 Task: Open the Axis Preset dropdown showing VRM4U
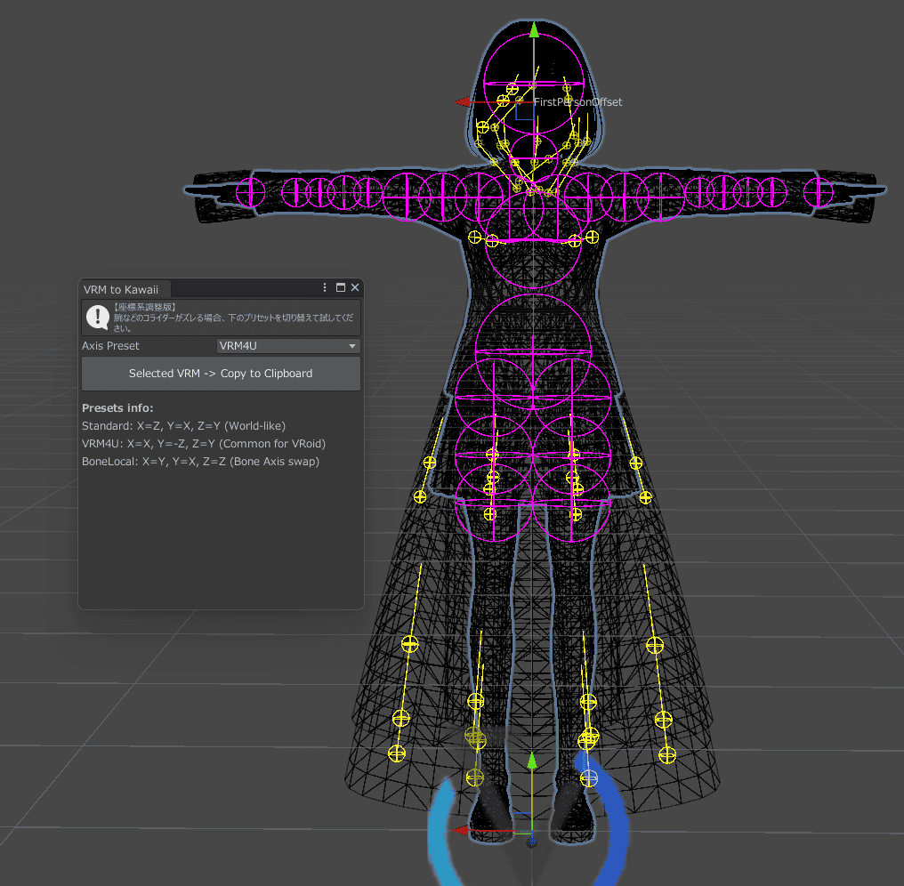point(287,345)
